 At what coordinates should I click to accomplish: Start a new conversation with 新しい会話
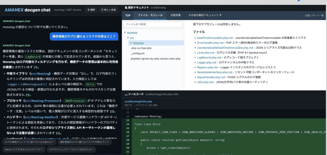[x=108, y=10]
